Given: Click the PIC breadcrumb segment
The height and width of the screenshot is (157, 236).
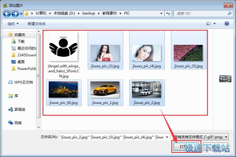Looking at the screenshot, I should (x=127, y=13).
